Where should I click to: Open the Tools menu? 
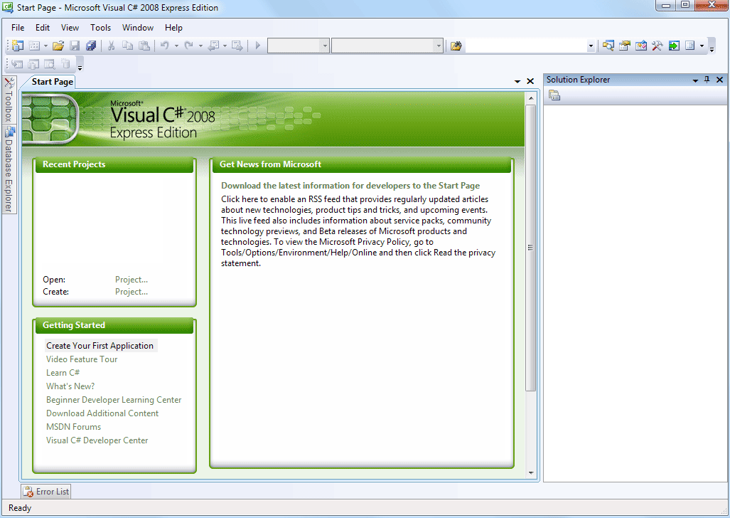[100, 28]
